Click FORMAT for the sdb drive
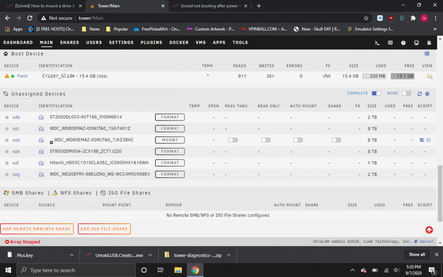Viewport: 443px width, 277px height. pyautogui.click(x=170, y=117)
